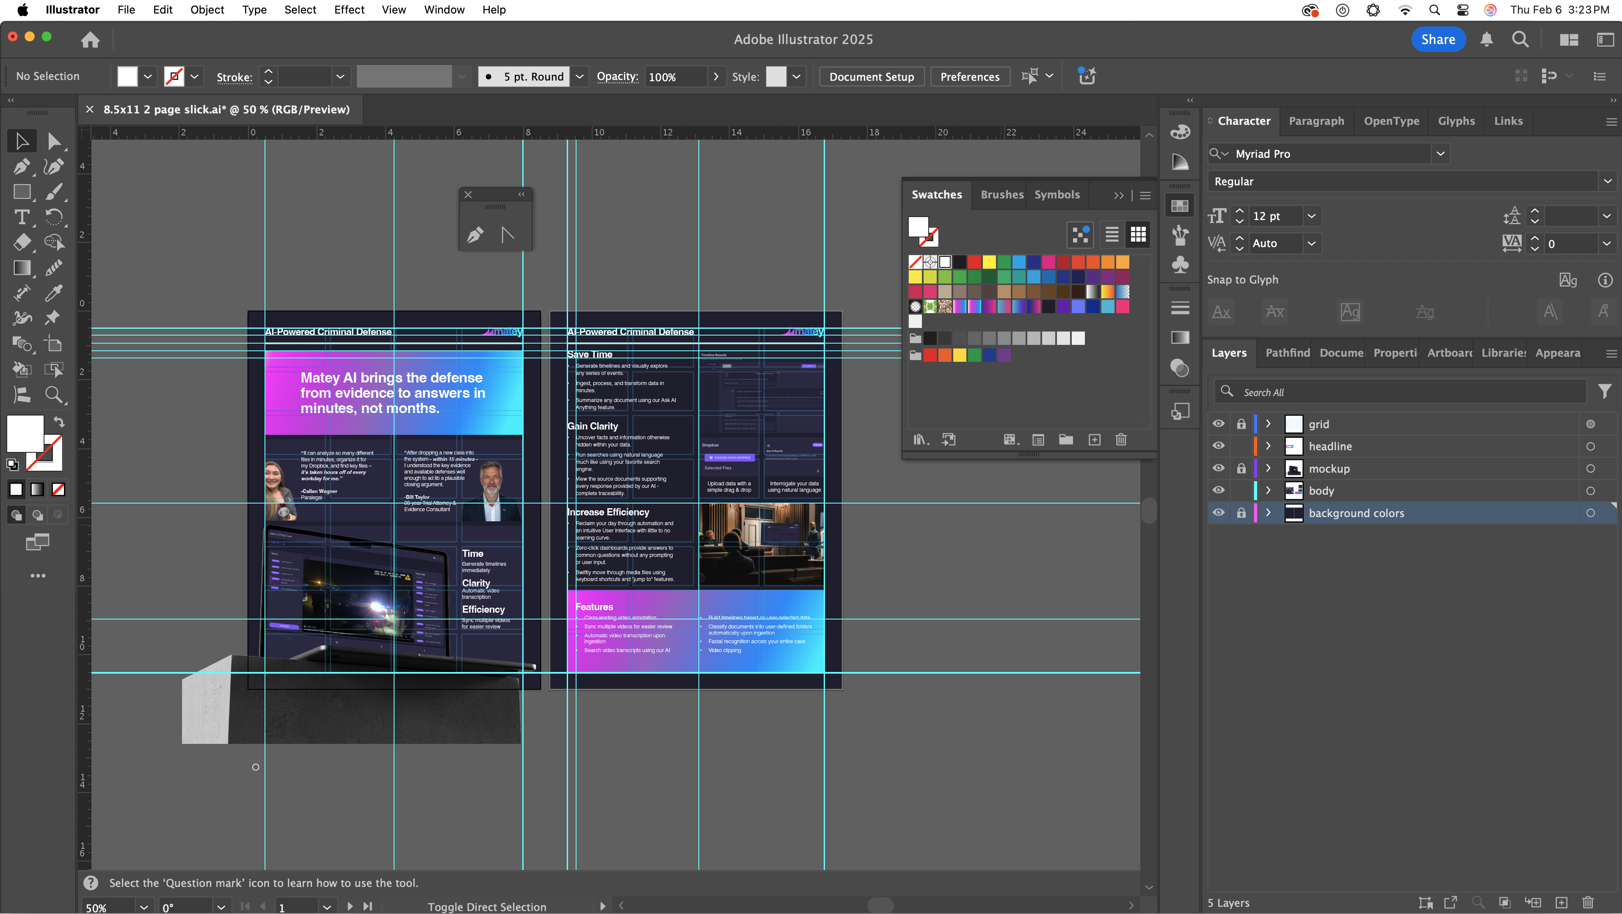This screenshot has height=914, width=1622.
Task: Click the Delete Layer trash icon
Action: tap(1588, 902)
